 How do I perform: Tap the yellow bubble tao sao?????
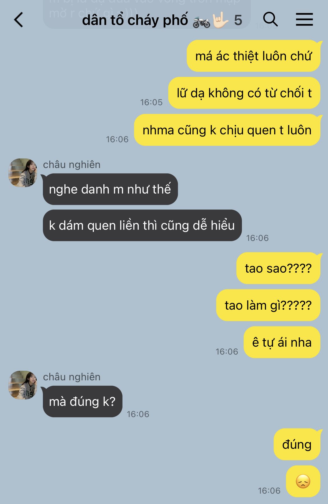click(278, 268)
